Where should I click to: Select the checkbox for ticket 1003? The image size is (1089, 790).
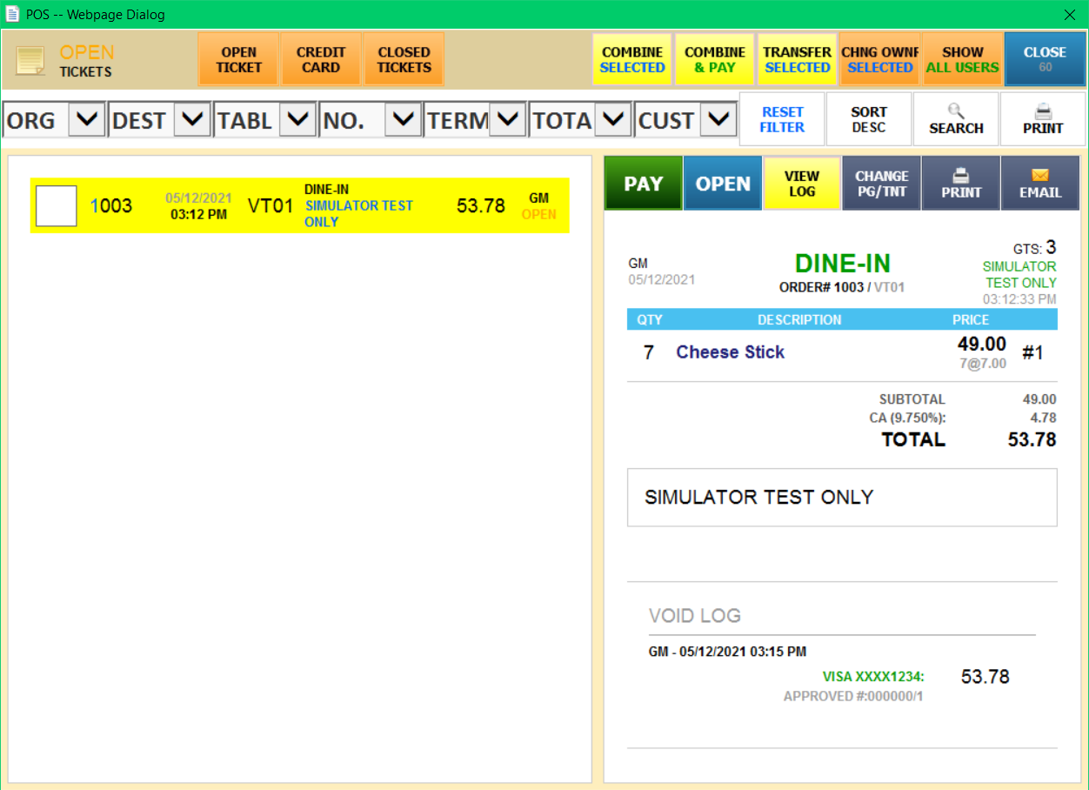(56, 206)
